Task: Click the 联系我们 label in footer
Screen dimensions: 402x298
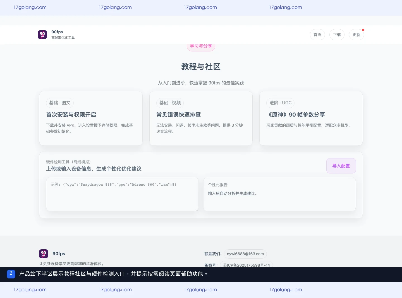Action: click(x=213, y=254)
